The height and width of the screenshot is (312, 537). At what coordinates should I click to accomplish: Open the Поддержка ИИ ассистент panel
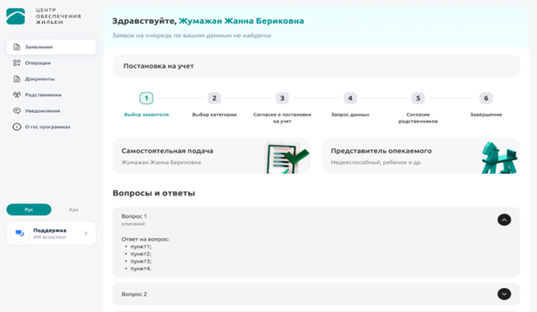(x=52, y=234)
